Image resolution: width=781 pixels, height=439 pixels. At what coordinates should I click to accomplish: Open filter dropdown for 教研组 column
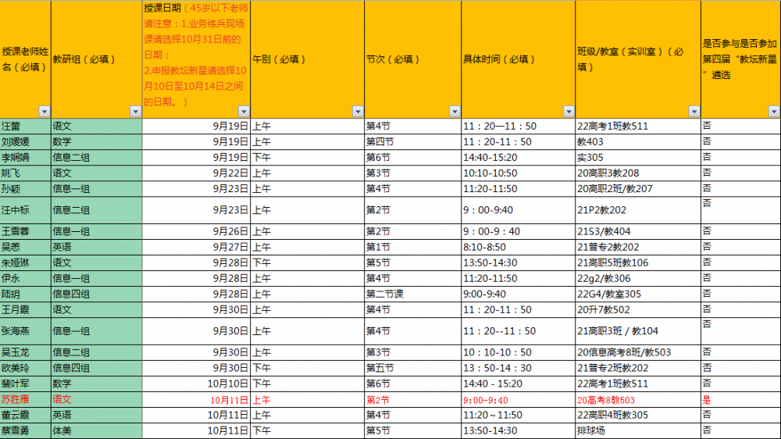point(135,112)
